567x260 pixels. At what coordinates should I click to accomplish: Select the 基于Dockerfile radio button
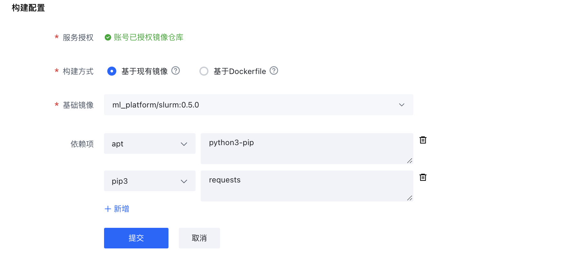204,71
